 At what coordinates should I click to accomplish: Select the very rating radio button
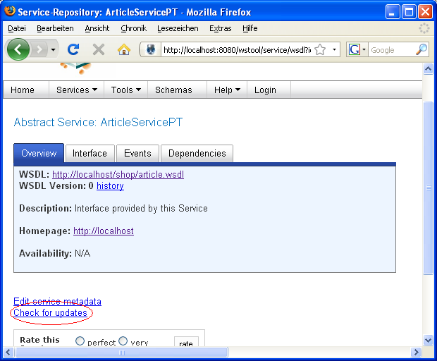point(123,341)
